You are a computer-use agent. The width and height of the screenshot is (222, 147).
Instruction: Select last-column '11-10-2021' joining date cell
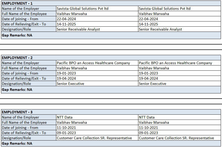point(179,128)
